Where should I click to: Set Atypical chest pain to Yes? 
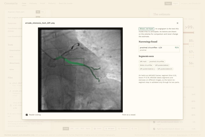43,12
